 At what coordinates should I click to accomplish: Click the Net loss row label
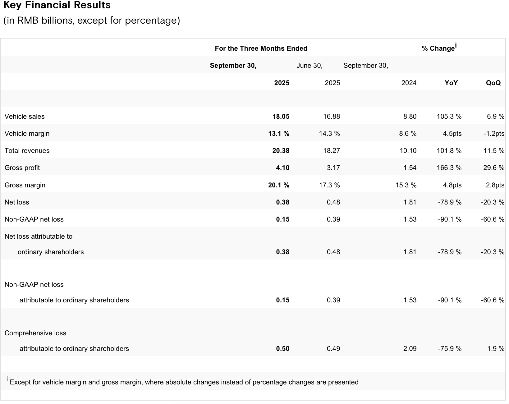[17, 202]
